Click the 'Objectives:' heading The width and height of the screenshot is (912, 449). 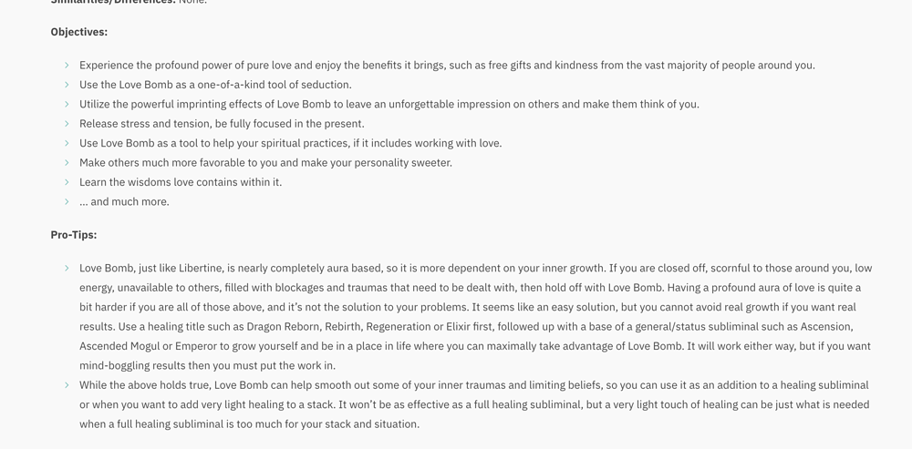[79, 32]
